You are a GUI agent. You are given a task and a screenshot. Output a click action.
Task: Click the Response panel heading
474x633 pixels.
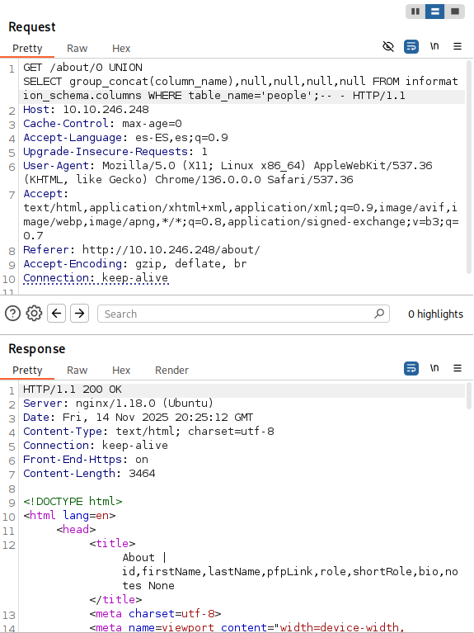pos(37,349)
